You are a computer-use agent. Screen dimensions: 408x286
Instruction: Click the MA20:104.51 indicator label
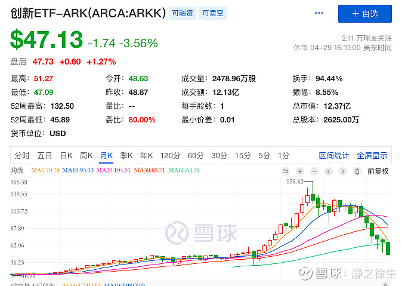pyautogui.click(x=113, y=170)
